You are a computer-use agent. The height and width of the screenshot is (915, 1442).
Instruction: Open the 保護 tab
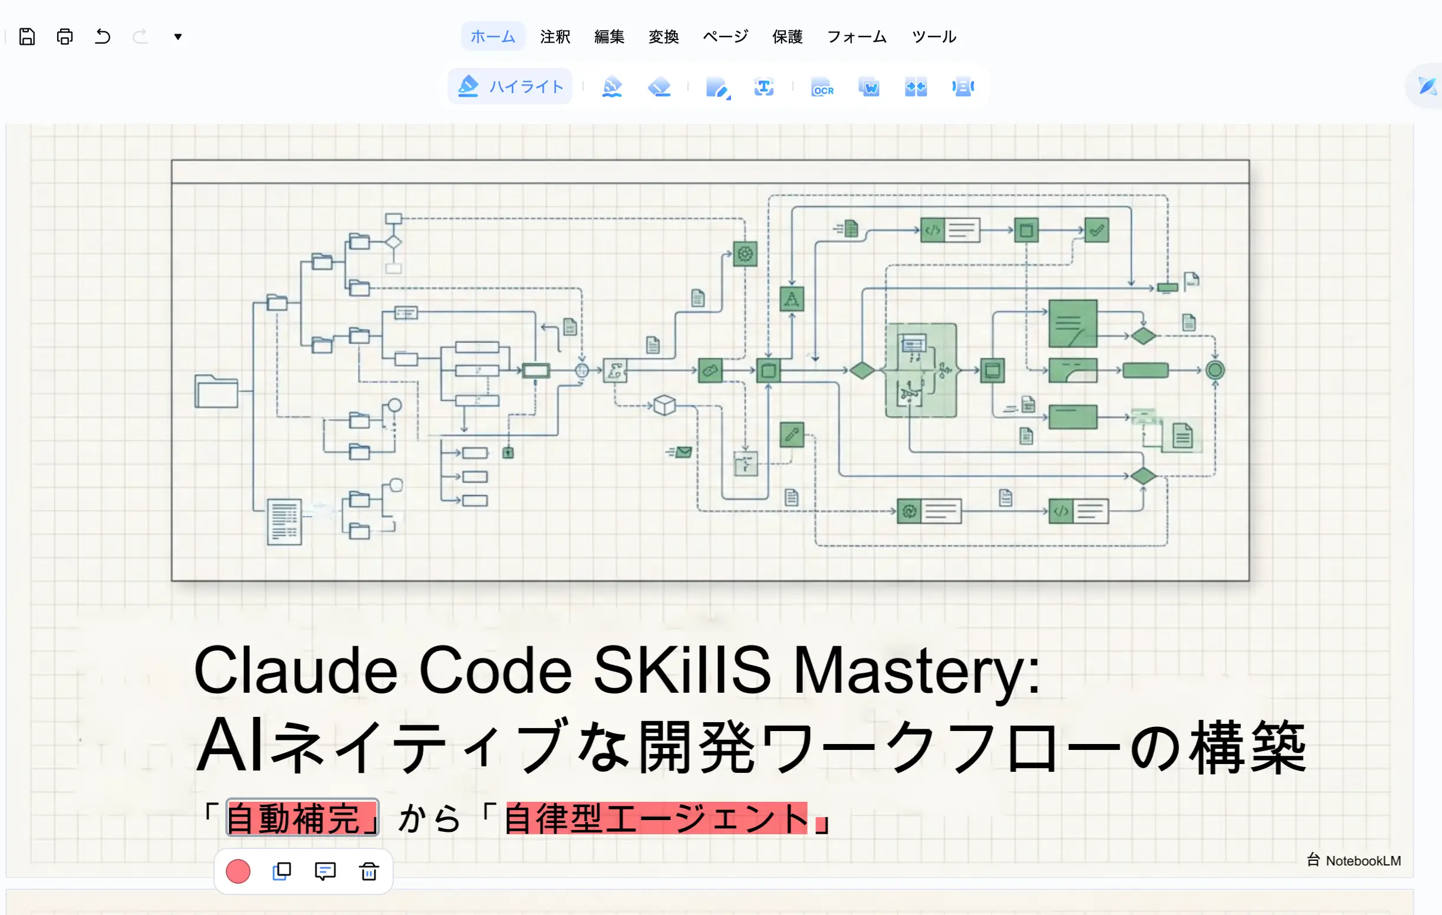click(x=788, y=37)
